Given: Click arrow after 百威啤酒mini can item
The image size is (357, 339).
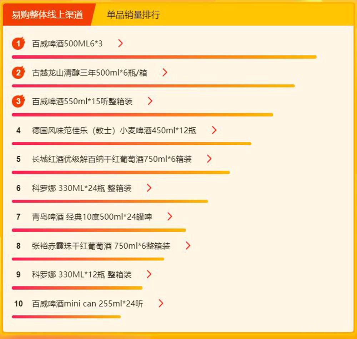Looking at the screenshot, I should tap(161, 303).
